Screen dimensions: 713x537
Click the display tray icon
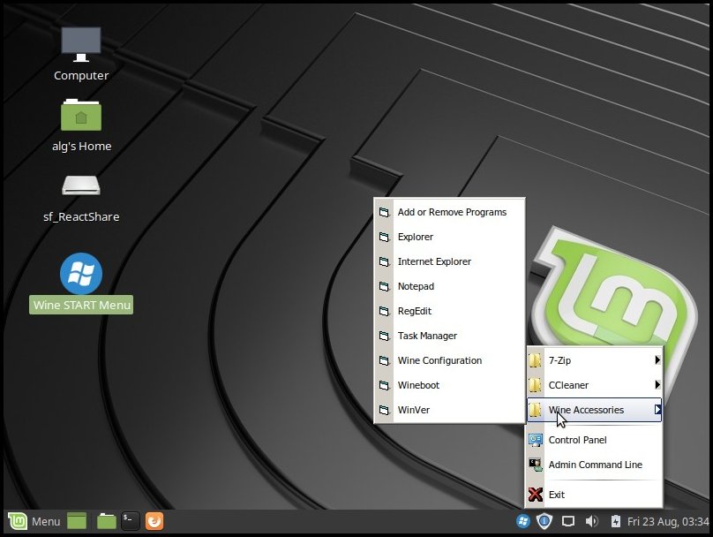click(568, 521)
